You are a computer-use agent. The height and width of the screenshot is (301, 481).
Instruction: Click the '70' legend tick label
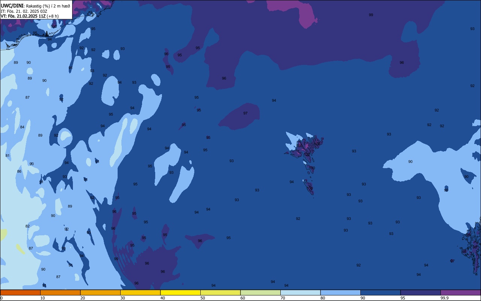(283, 298)
